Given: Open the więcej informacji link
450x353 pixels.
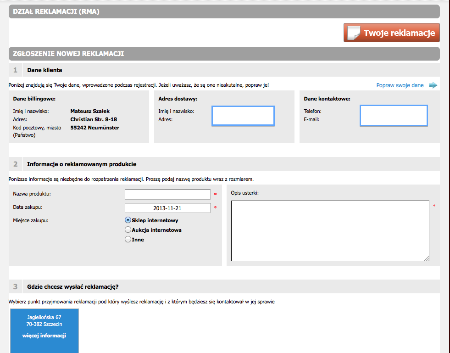Looking at the screenshot, I should pos(44,336).
